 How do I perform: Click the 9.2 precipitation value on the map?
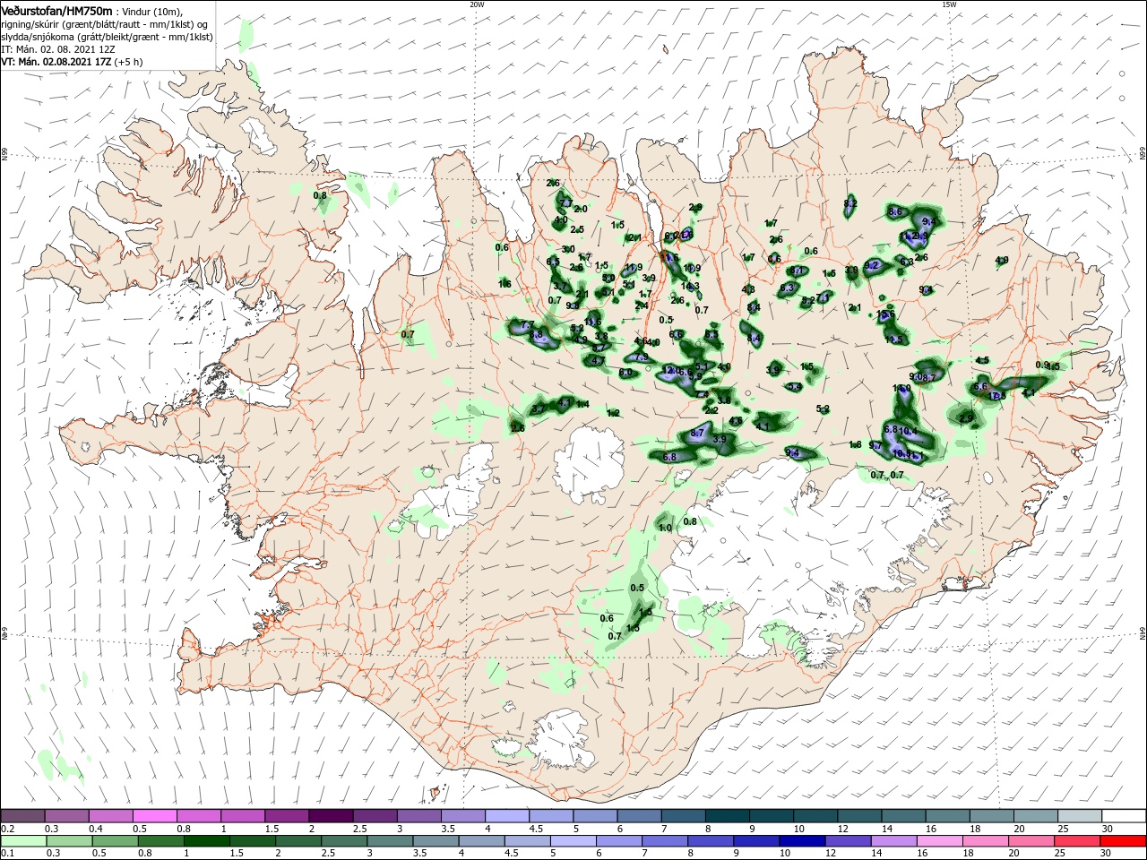(x=870, y=265)
